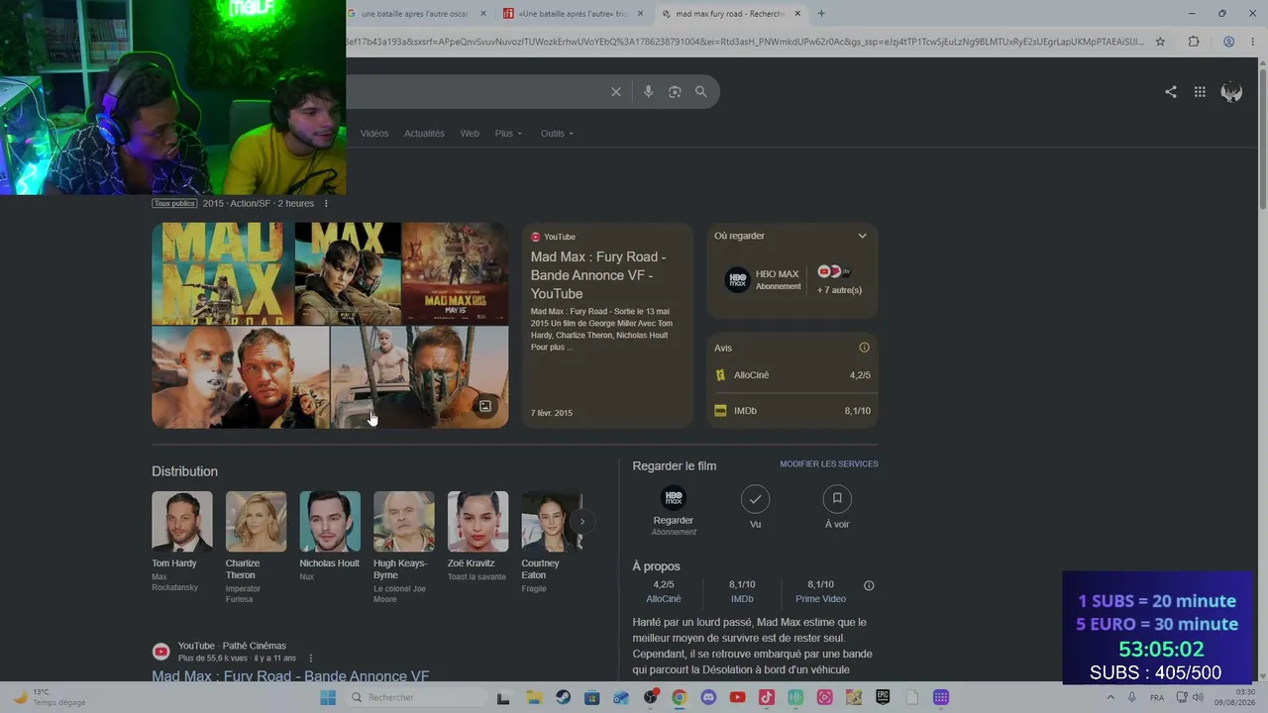Open Discord from the taskbar
The width and height of the screenshot is (1268, 713).
tap(708, 697)
